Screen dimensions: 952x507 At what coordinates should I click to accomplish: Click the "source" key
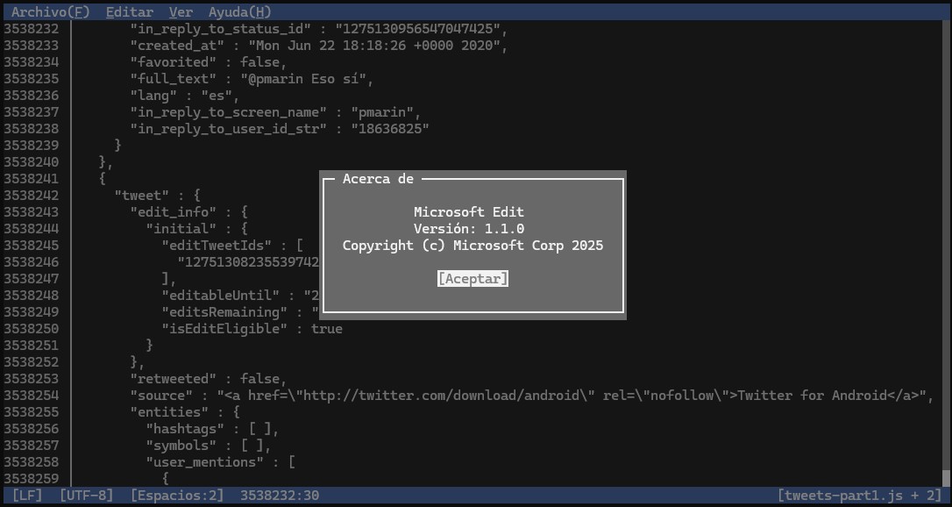[161, 396]
